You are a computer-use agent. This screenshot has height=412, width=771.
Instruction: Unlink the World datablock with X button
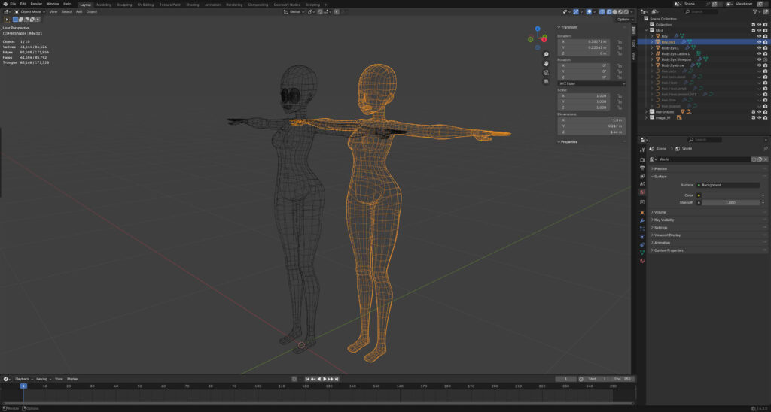[766, 159]
